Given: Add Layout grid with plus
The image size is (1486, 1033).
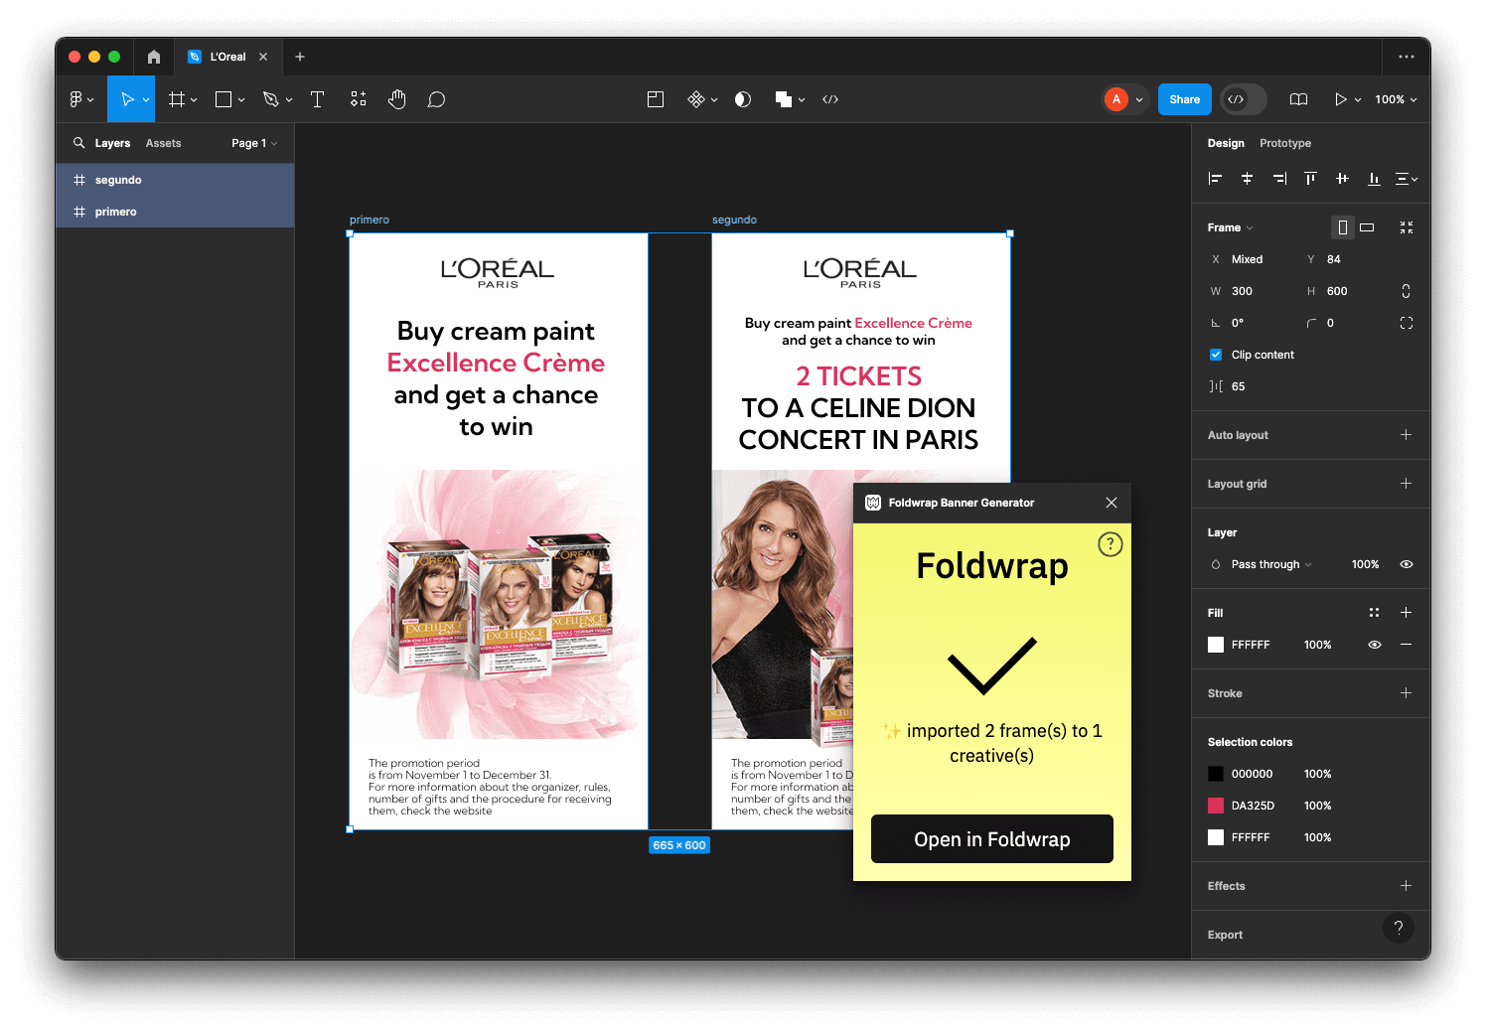Looking at the screenshot, I should (1406, 484).
